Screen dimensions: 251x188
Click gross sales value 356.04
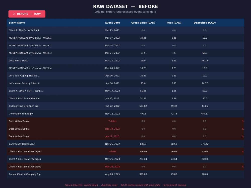[x=143, y=152]
